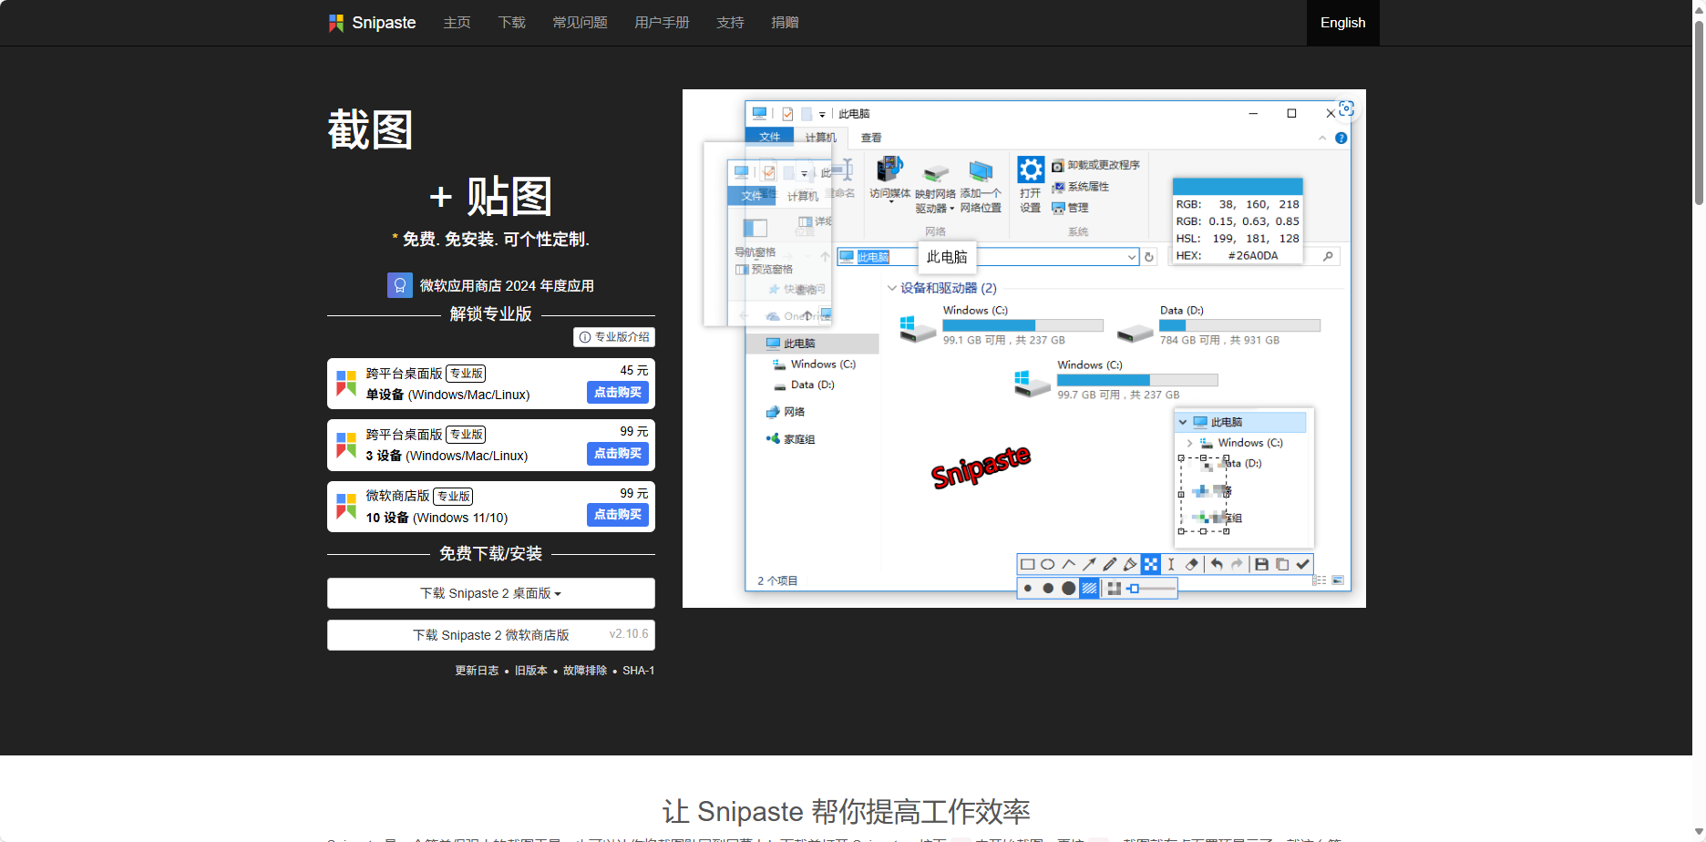Click the magnifier search icon in Explorer
This screenshot has width=1706, height=842.
pyautogui.click(x=1328, y=256)
